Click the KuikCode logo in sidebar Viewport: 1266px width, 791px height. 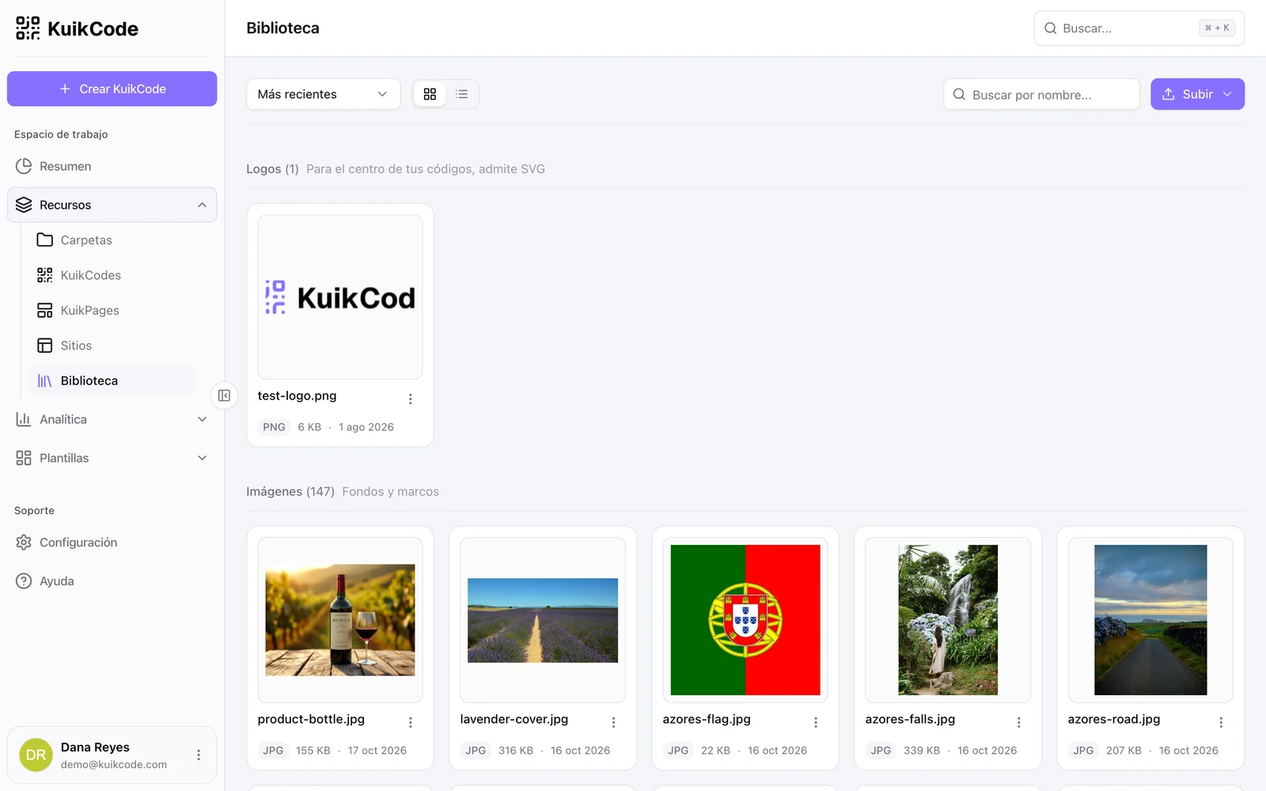77,28
